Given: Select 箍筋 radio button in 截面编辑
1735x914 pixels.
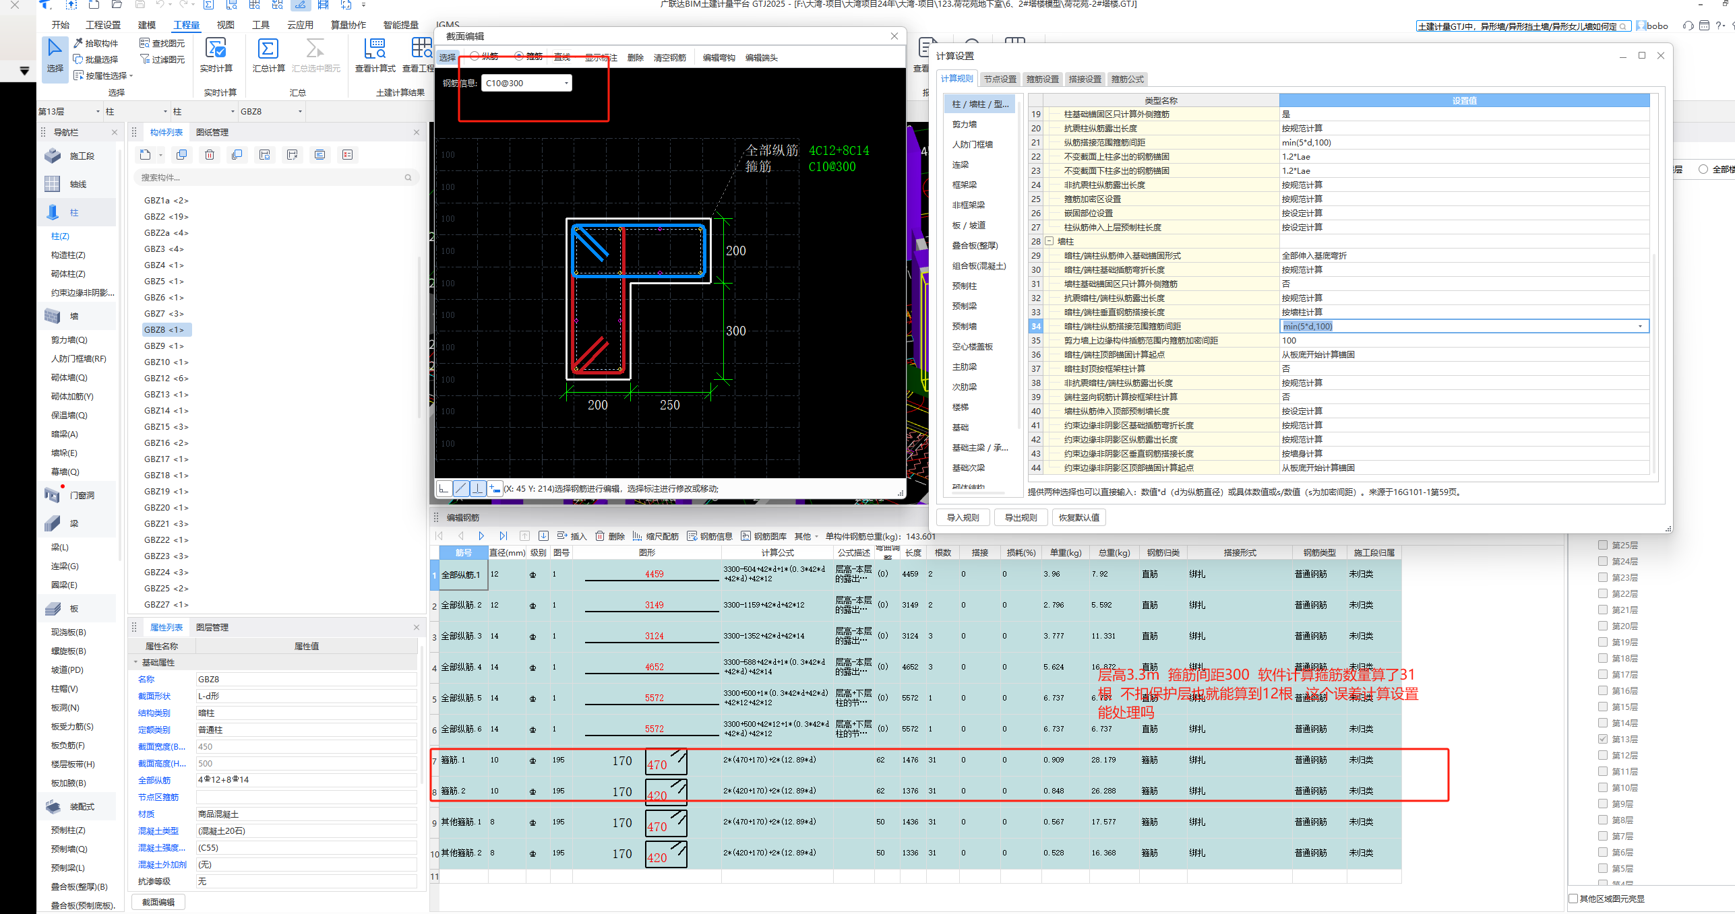Looking at the screenshot, I should (x=519, y=57).
